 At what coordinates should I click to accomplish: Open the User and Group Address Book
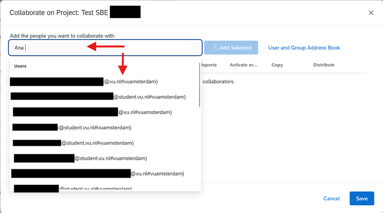[304, 48]
